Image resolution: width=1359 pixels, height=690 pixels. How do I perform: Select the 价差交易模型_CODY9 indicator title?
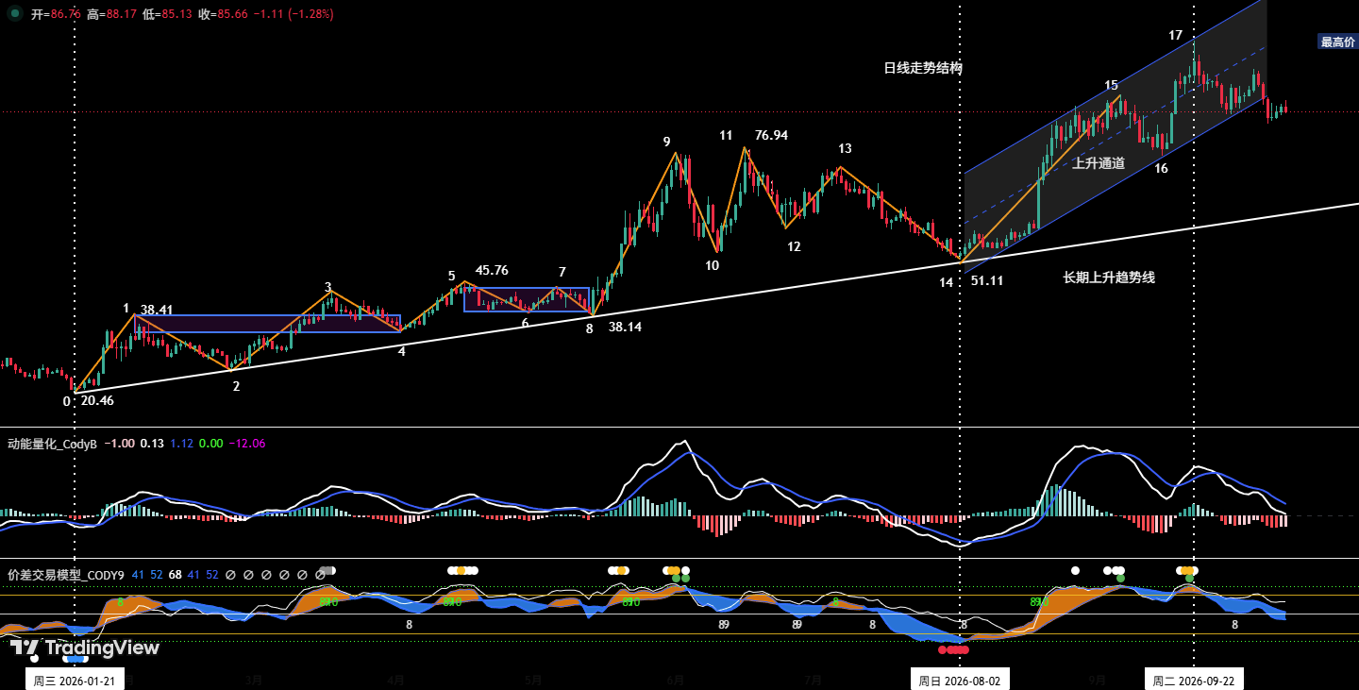(x=66, y=575)
